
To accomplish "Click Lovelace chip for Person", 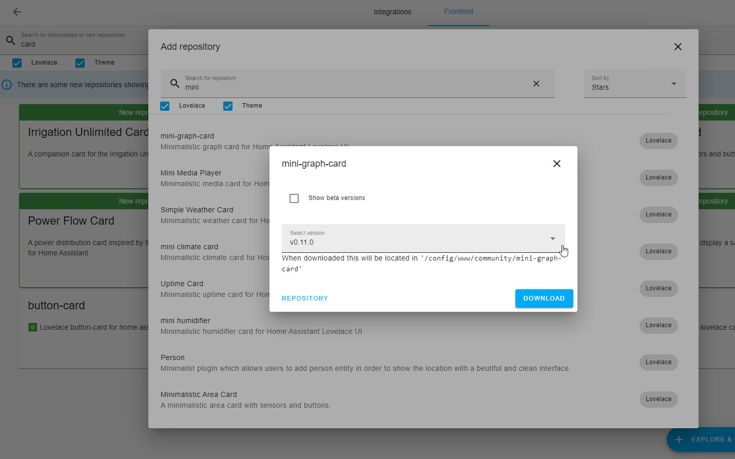I will [659, 362].
